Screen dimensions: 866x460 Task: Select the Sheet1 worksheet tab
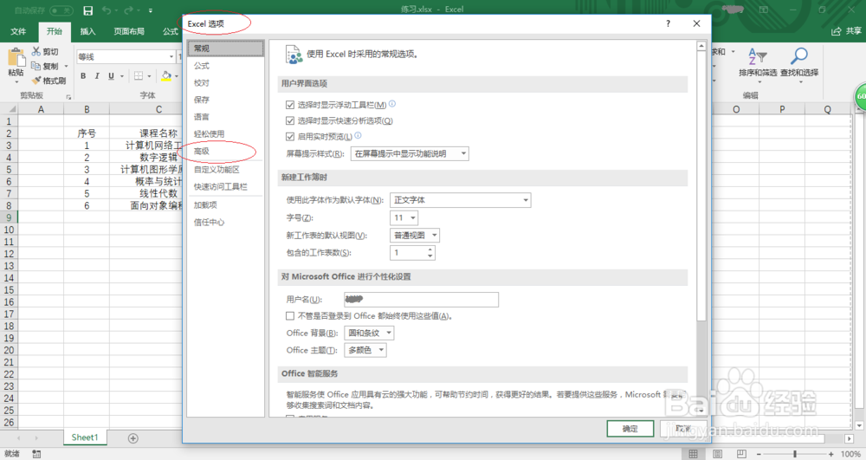click(85, 437)
